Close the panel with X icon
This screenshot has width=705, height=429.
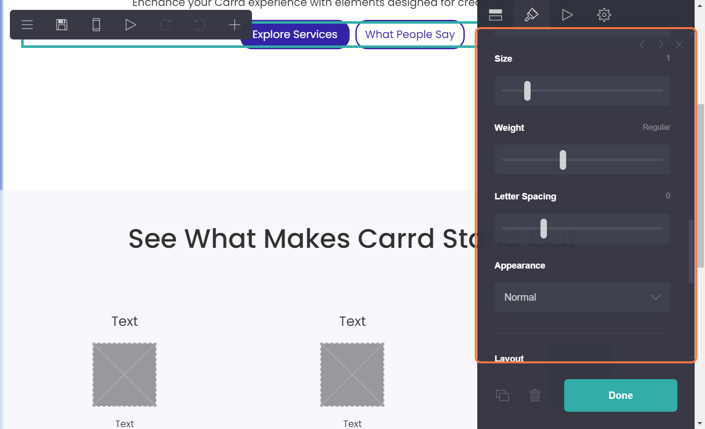point(679,44)
